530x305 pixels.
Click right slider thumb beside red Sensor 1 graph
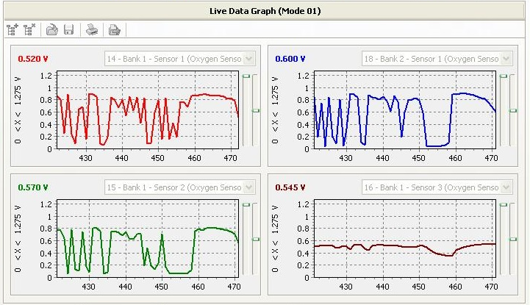(x=256, y=110)
